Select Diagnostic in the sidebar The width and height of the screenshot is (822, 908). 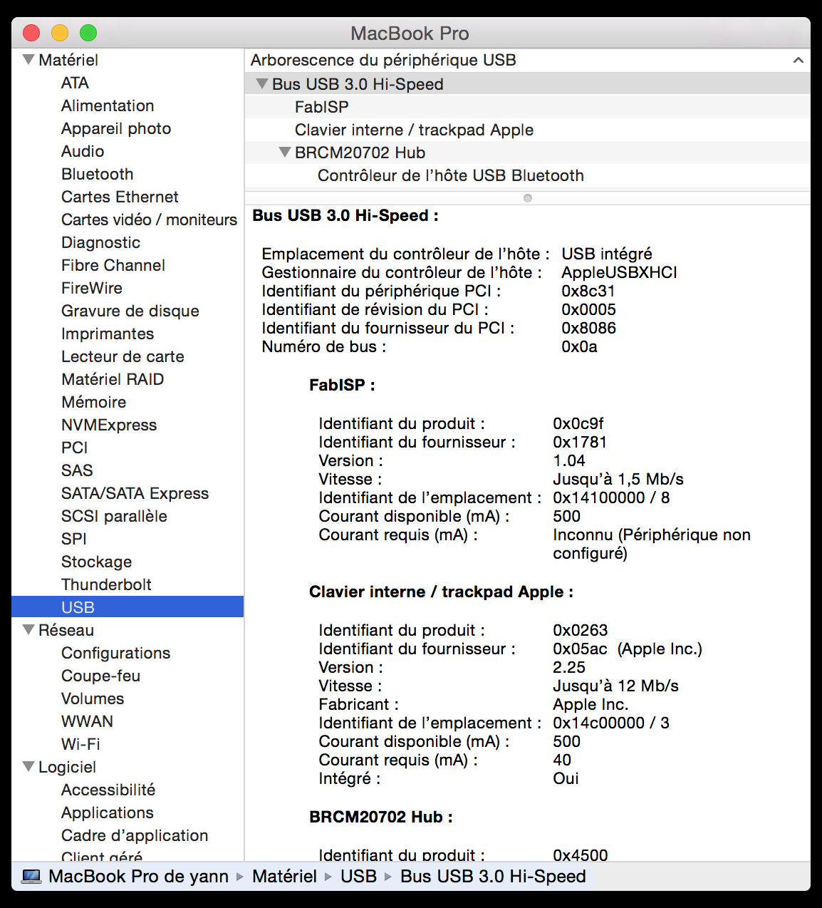100,242
